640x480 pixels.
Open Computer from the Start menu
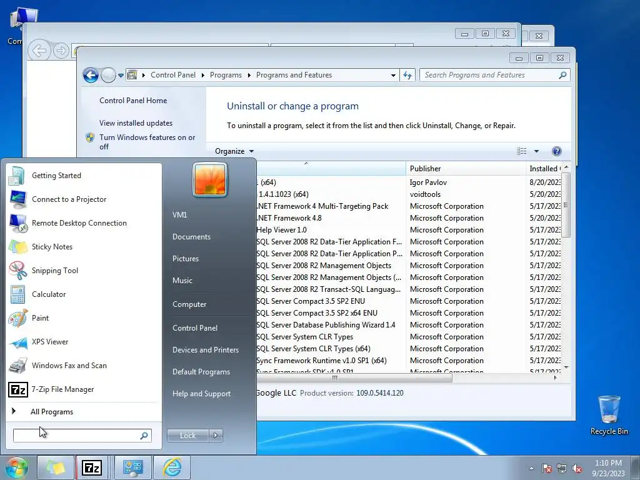(189, 304)
